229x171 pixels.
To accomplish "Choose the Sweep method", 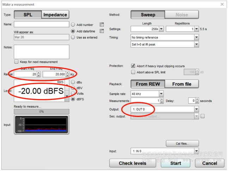I will 148,15.
